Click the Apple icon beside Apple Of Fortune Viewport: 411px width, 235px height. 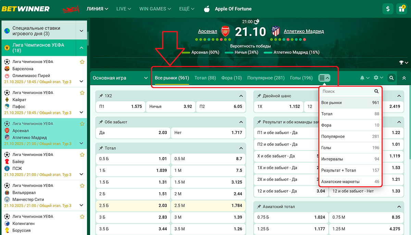[x=207, y=9]
